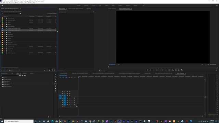Click the Lift button in Program monitor

172,70
